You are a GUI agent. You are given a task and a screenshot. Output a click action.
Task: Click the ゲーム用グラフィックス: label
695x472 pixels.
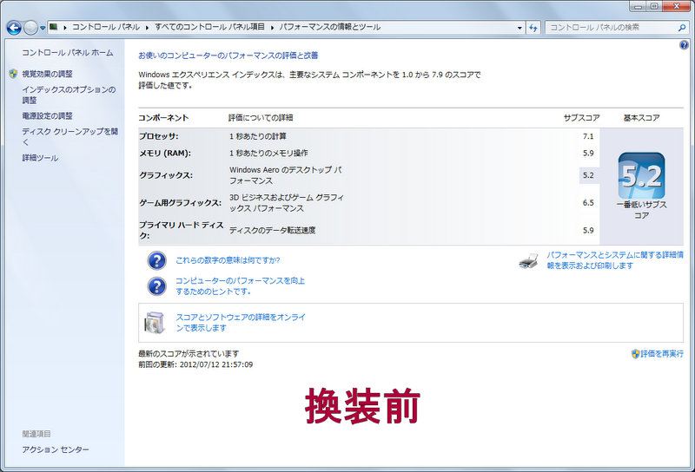tap(180, 203)
